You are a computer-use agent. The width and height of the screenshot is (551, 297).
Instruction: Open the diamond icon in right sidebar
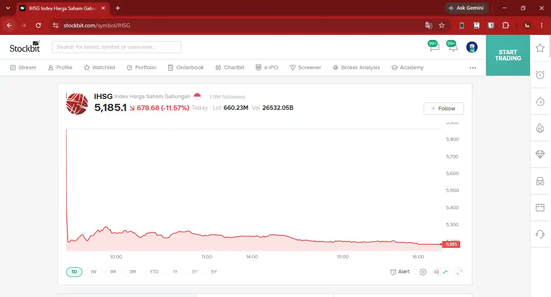[x=540, y=155]
